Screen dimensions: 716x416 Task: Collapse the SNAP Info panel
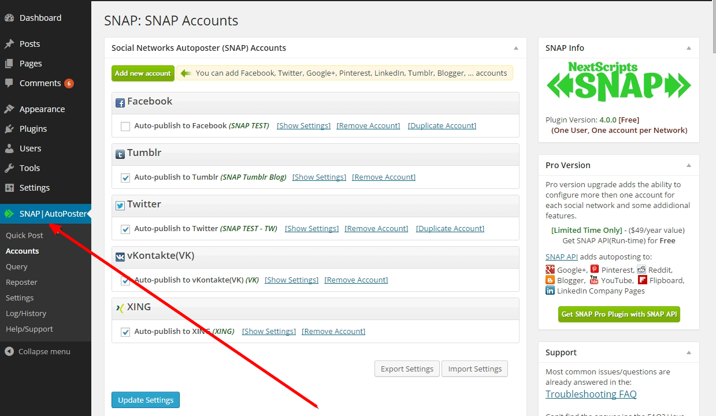(x=689, y=48)
